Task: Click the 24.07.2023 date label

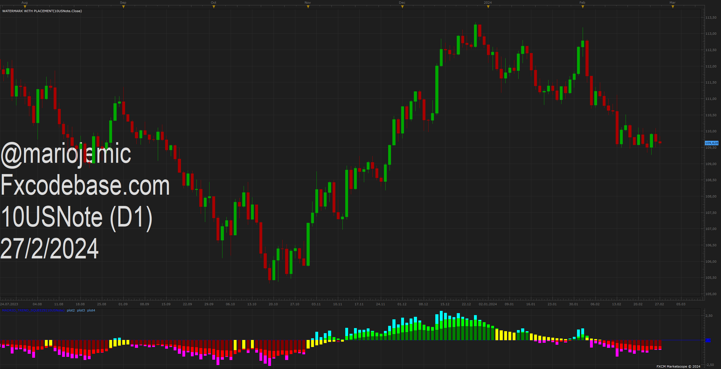Action: [x=9, y=304]
